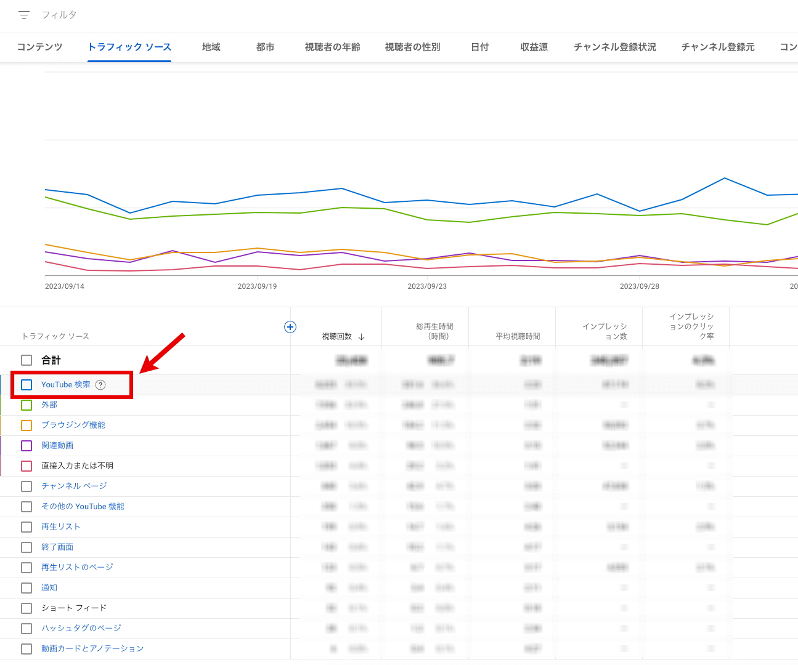Click the インプレッション数 column header
Image resolution: width=798 pixels, height=665 pixels.
[x=605, y=331]
